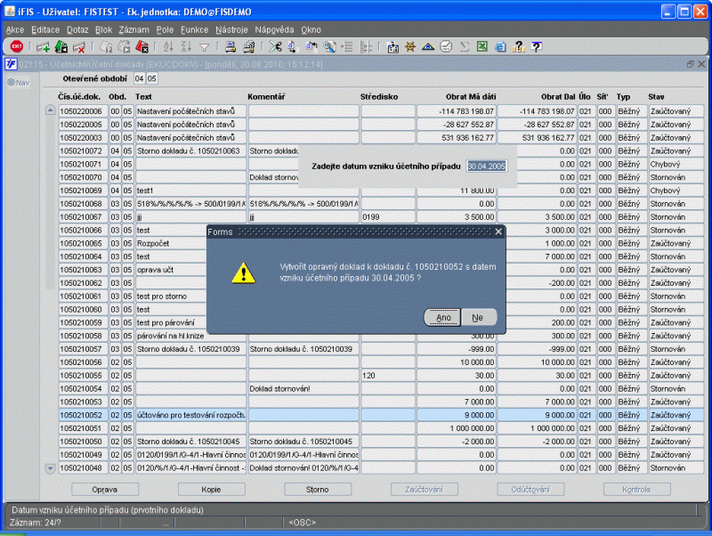Decline with the Ne button
Viewport: 712px width, 536px height.
478,318
